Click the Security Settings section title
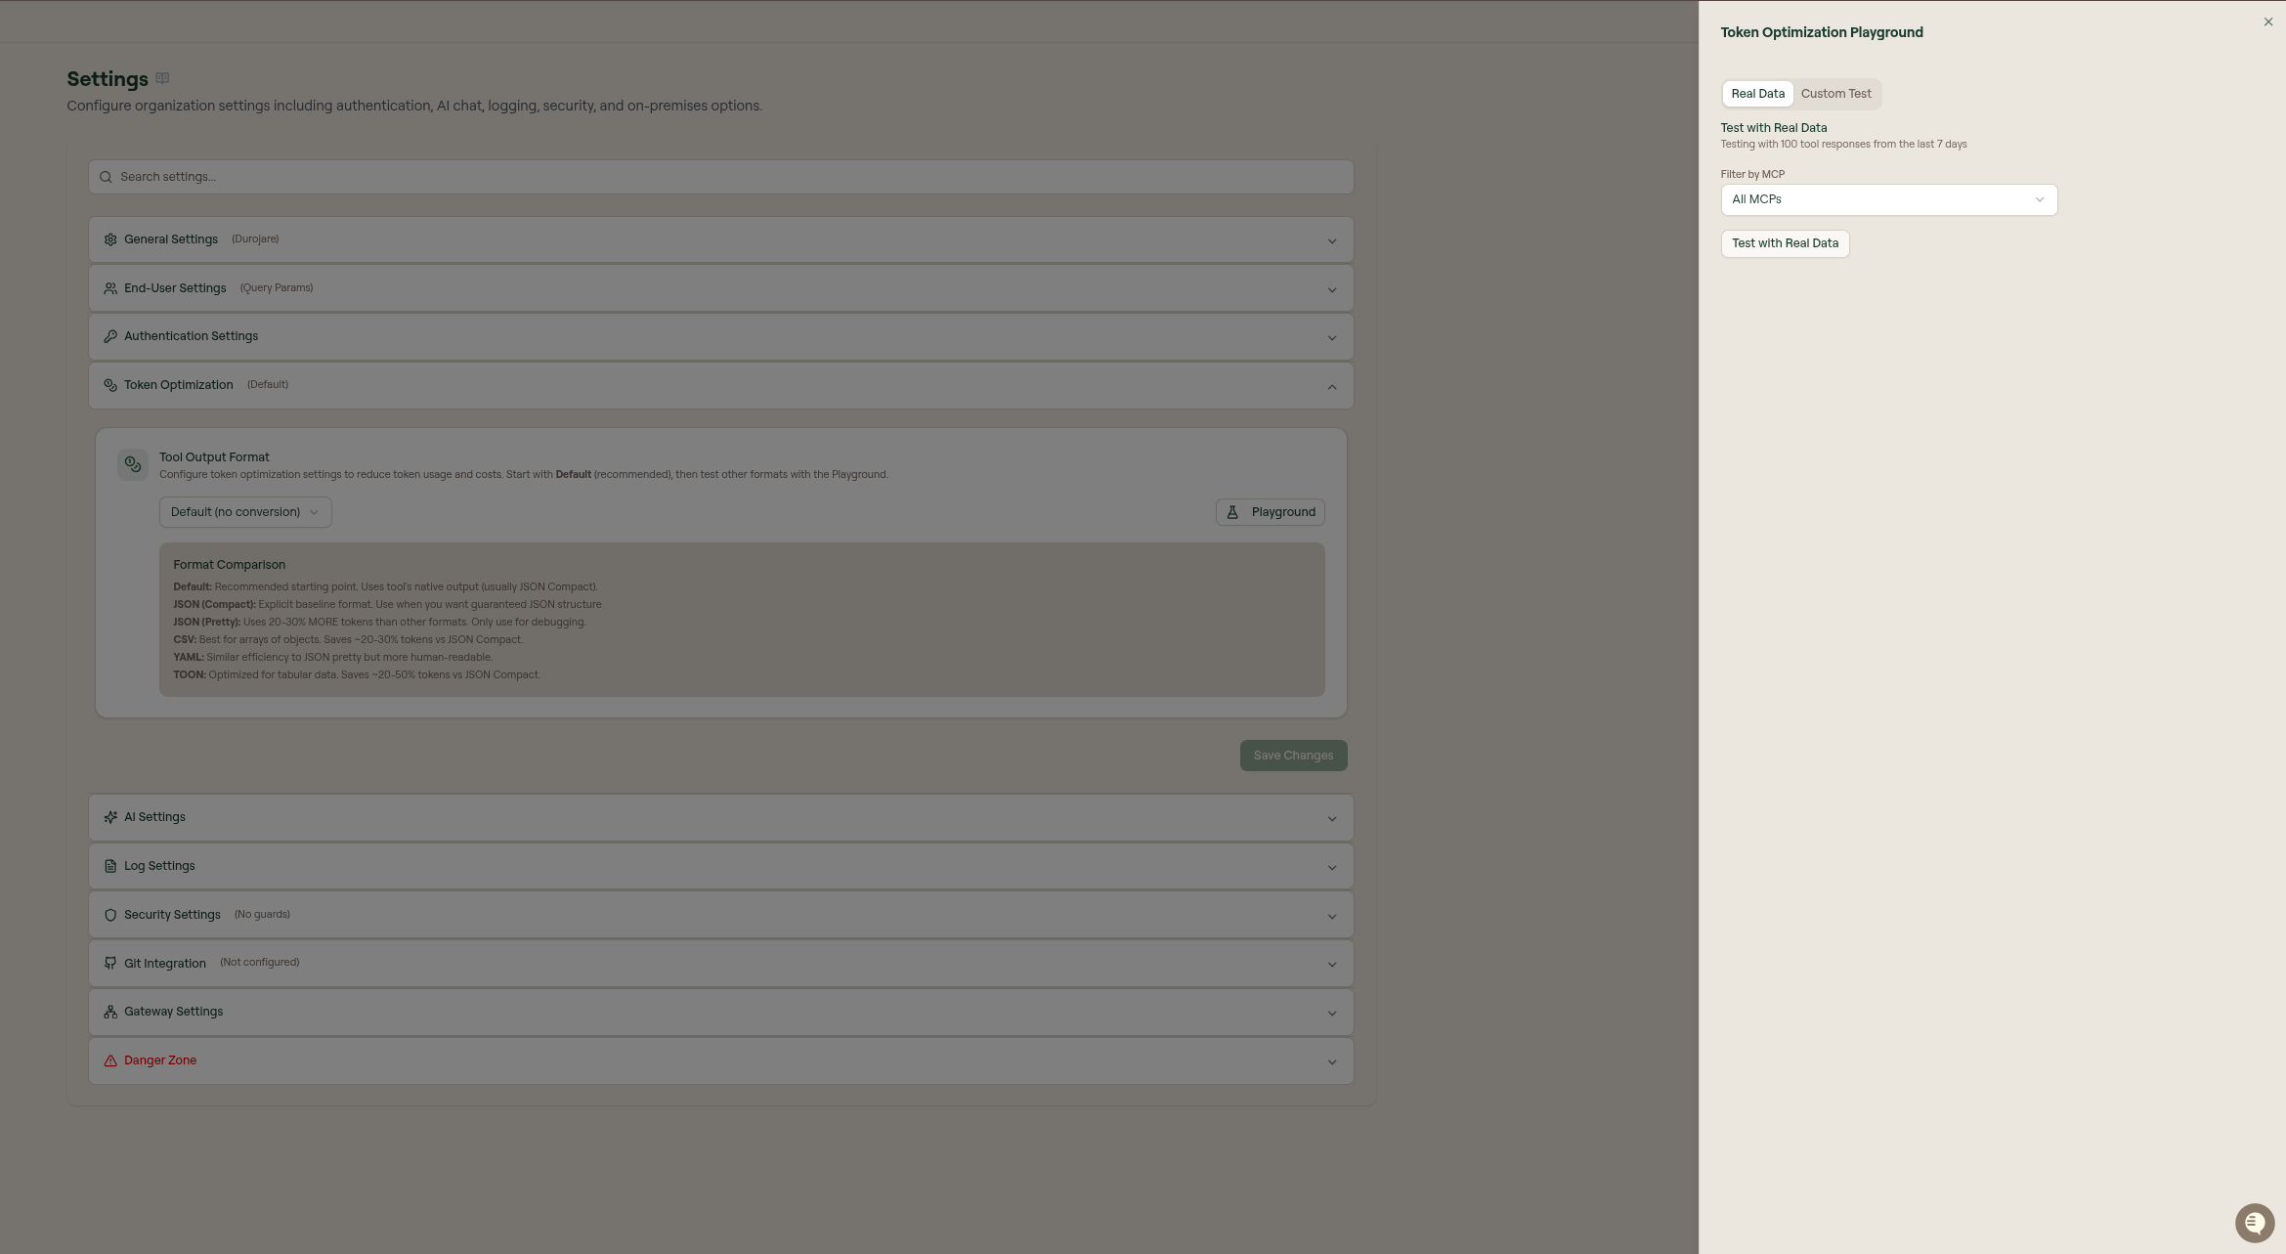 (172, 915)
